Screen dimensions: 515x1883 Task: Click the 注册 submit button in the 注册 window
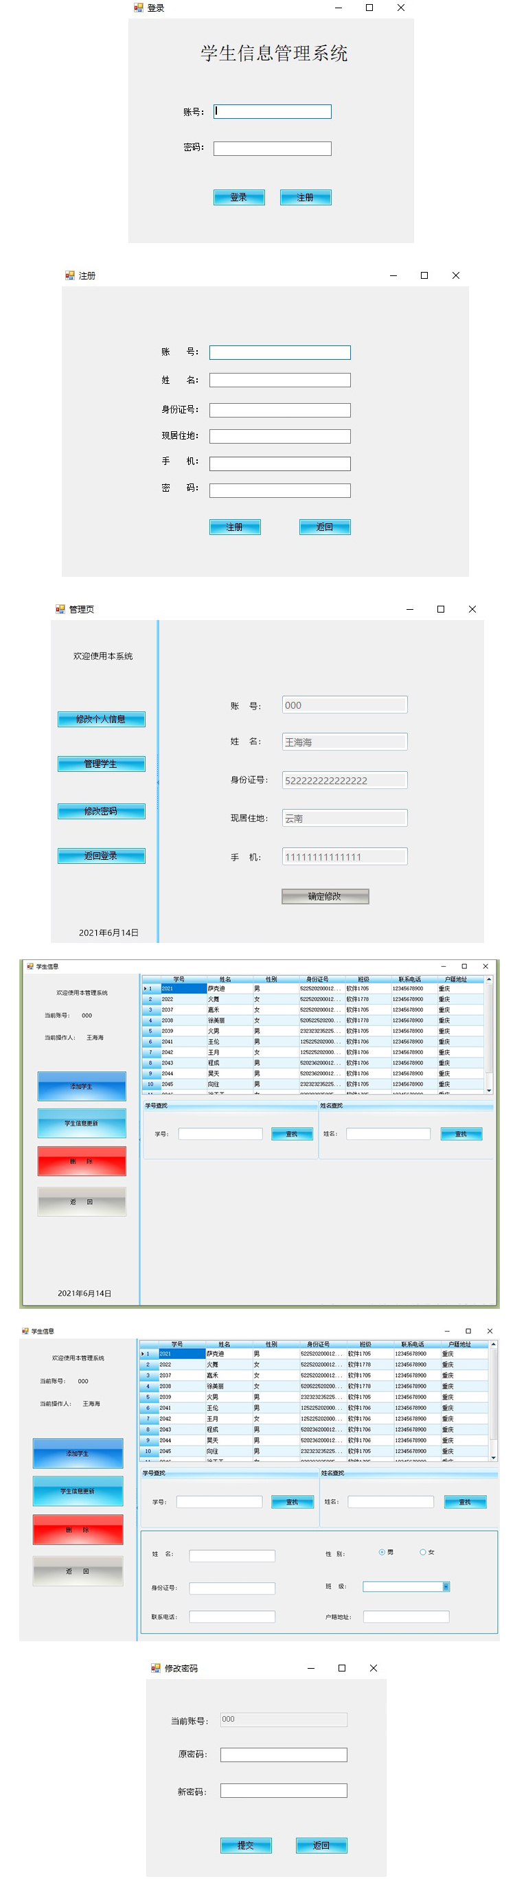(234, 527)
